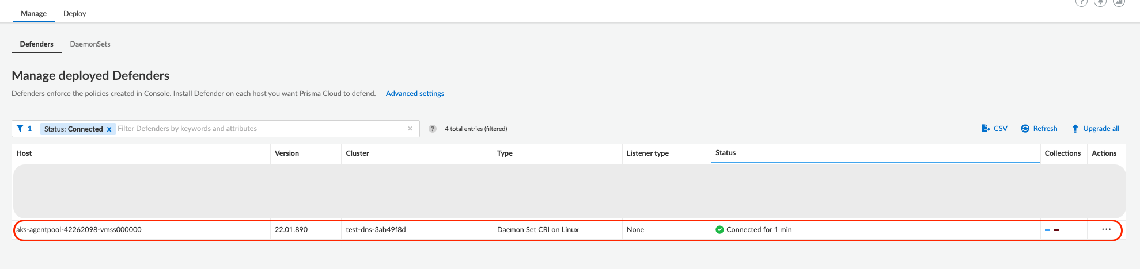
Task: Click the aks-agentpool-42262098-vmss000000 host row
Action: (79, 230)
